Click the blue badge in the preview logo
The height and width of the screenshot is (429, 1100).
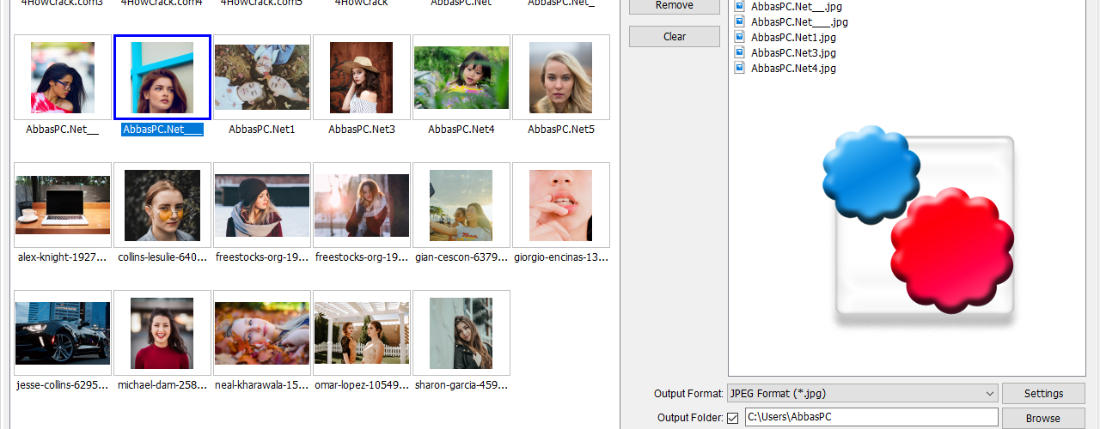871,175
